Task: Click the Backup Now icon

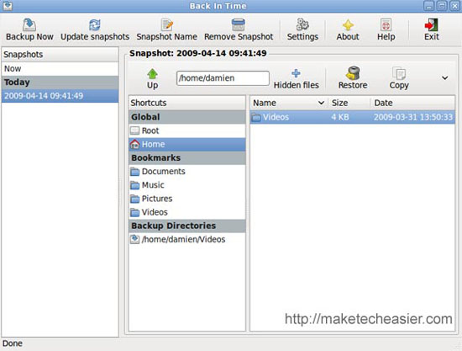Action: pyautogui.click(x=29, y=25)
